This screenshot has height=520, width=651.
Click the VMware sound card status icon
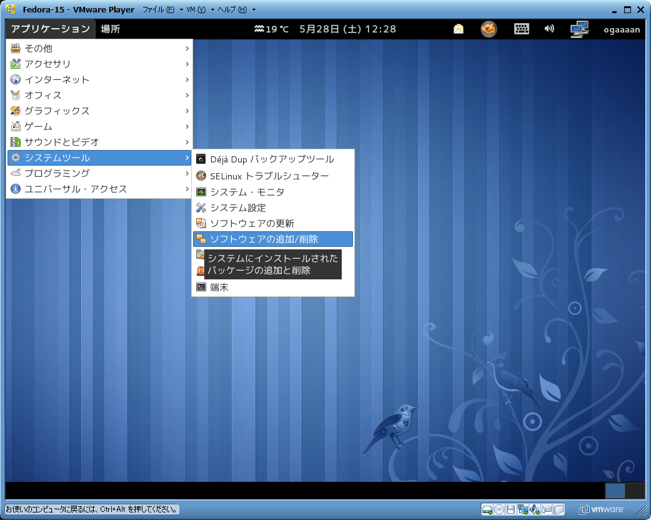(535, 509)
